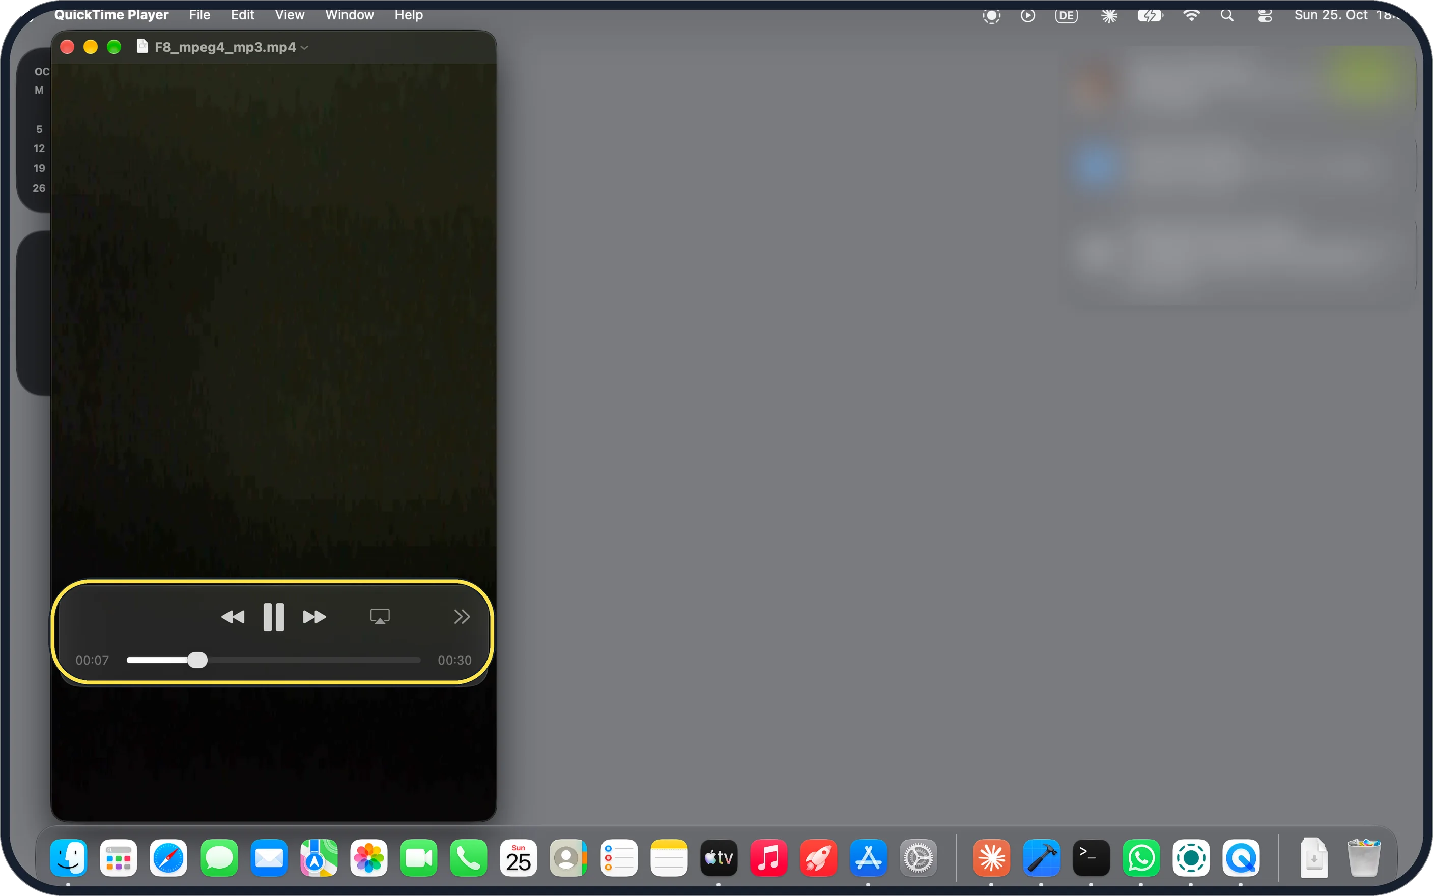Open the View menu

coord(290,15)
